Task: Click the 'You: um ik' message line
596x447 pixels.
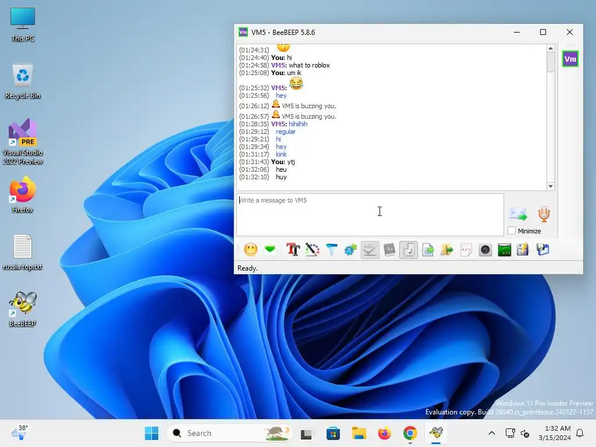Action: [x=286, y=73]
